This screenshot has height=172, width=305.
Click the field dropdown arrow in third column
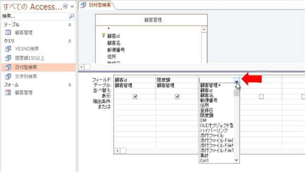click(236, 81)
